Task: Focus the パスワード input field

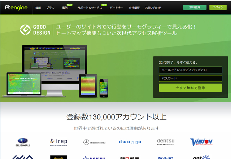Action: (x=191, y=78)
